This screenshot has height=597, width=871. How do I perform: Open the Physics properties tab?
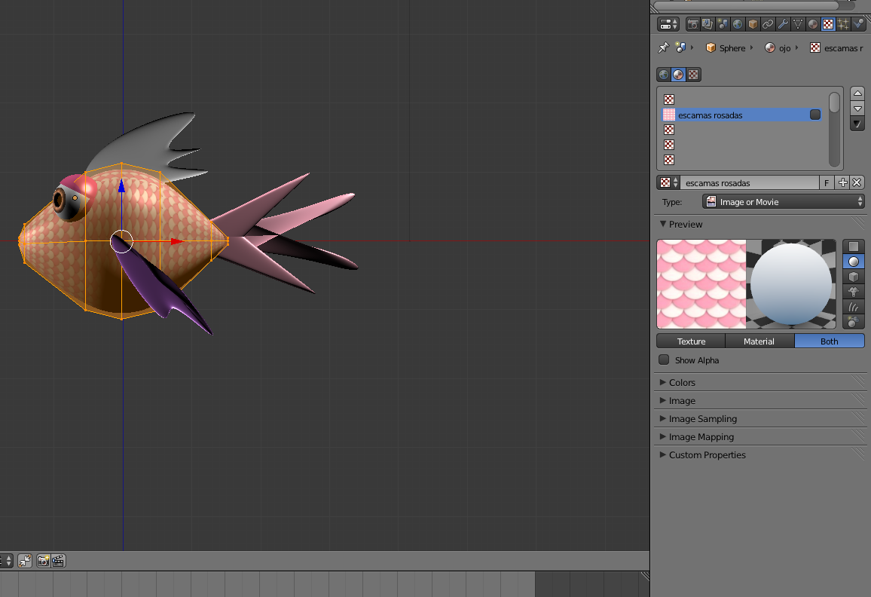tap(858, 24)
